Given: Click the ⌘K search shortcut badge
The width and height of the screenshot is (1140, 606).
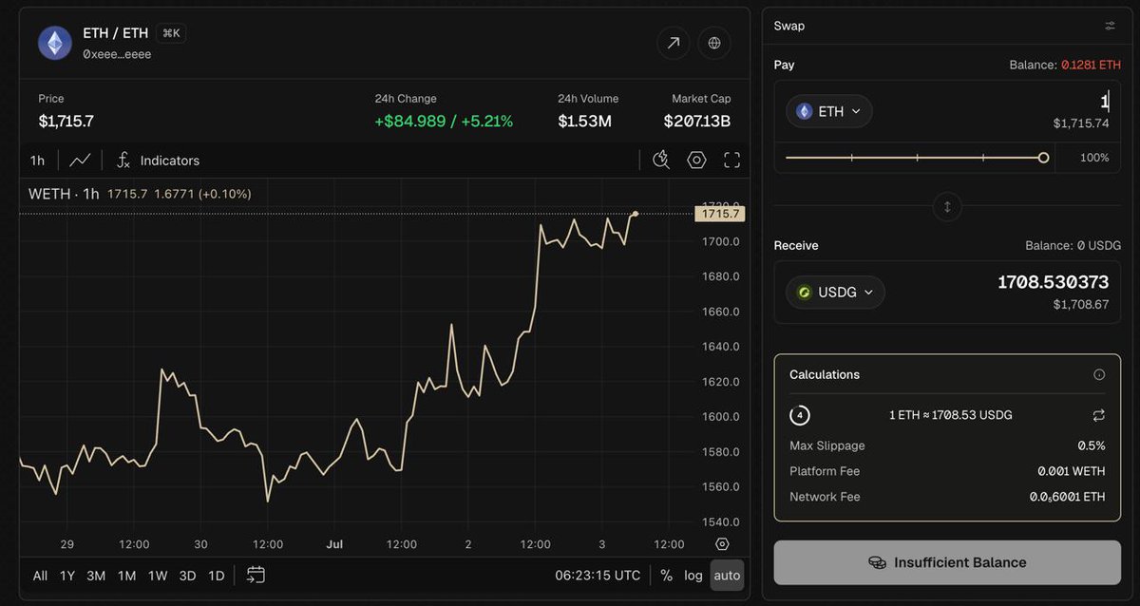Looking at the screenshot, I should click(x=171, y=33).
